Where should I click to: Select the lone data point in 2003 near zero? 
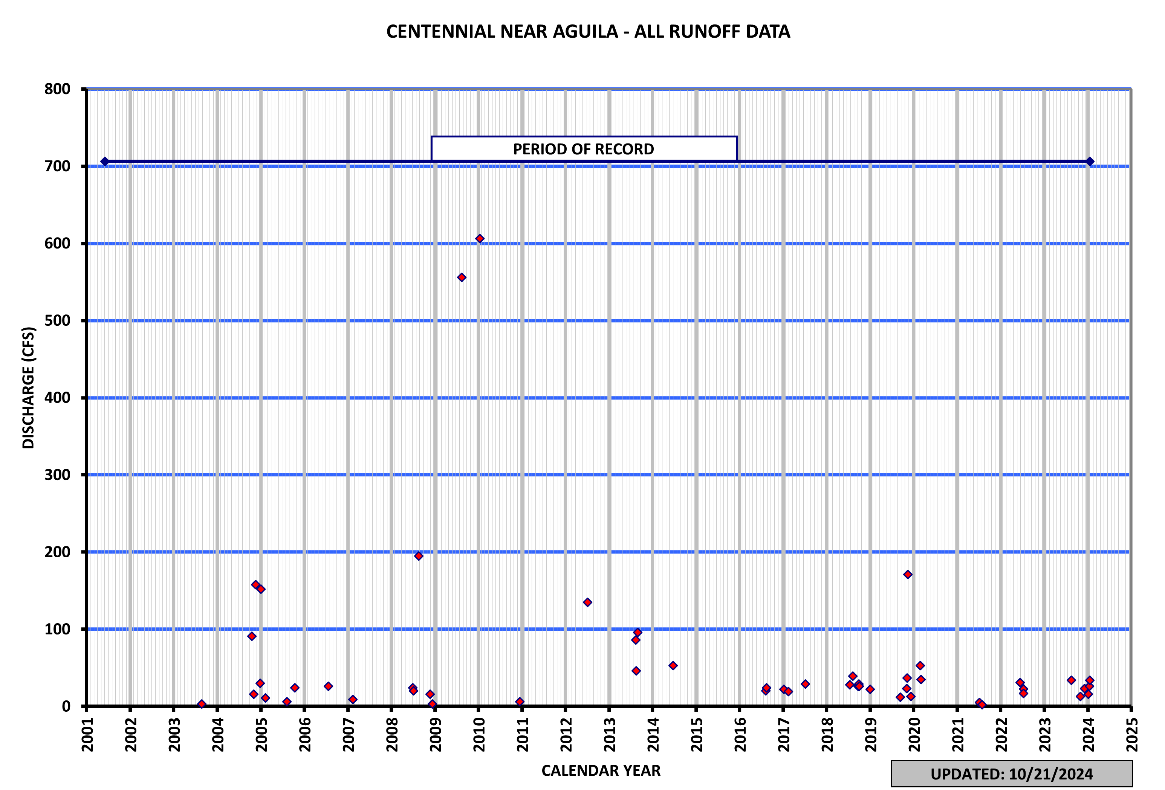pyautogui.click(x=202, y=705)
